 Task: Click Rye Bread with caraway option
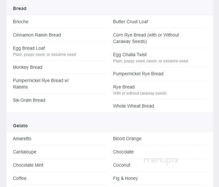[124, 87]
